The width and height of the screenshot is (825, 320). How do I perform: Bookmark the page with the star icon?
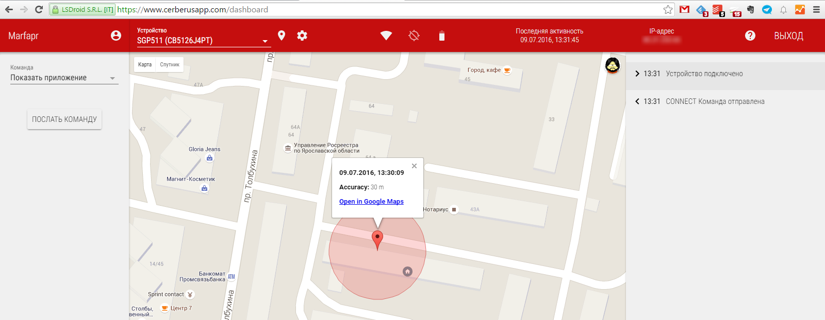pyautogui.click(x=668, y=9)
